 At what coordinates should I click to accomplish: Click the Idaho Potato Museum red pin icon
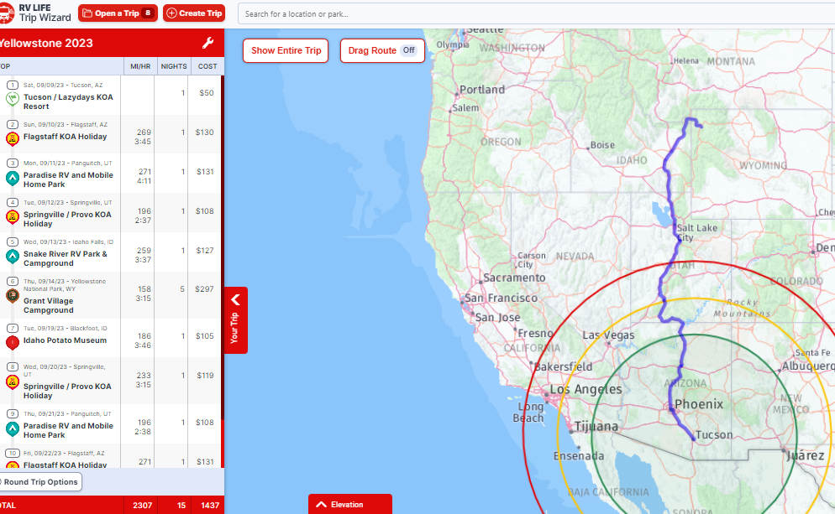(13, 343)
